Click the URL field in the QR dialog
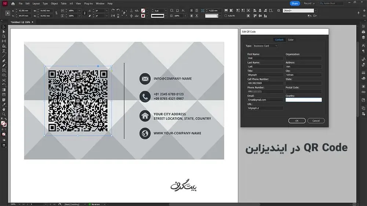The width and height of the screenshot is (367, 206). 265,108
